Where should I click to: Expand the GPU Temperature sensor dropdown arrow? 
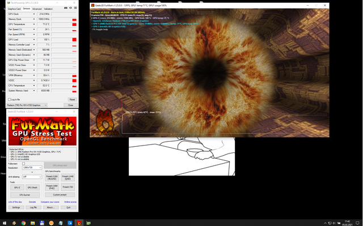34,24
